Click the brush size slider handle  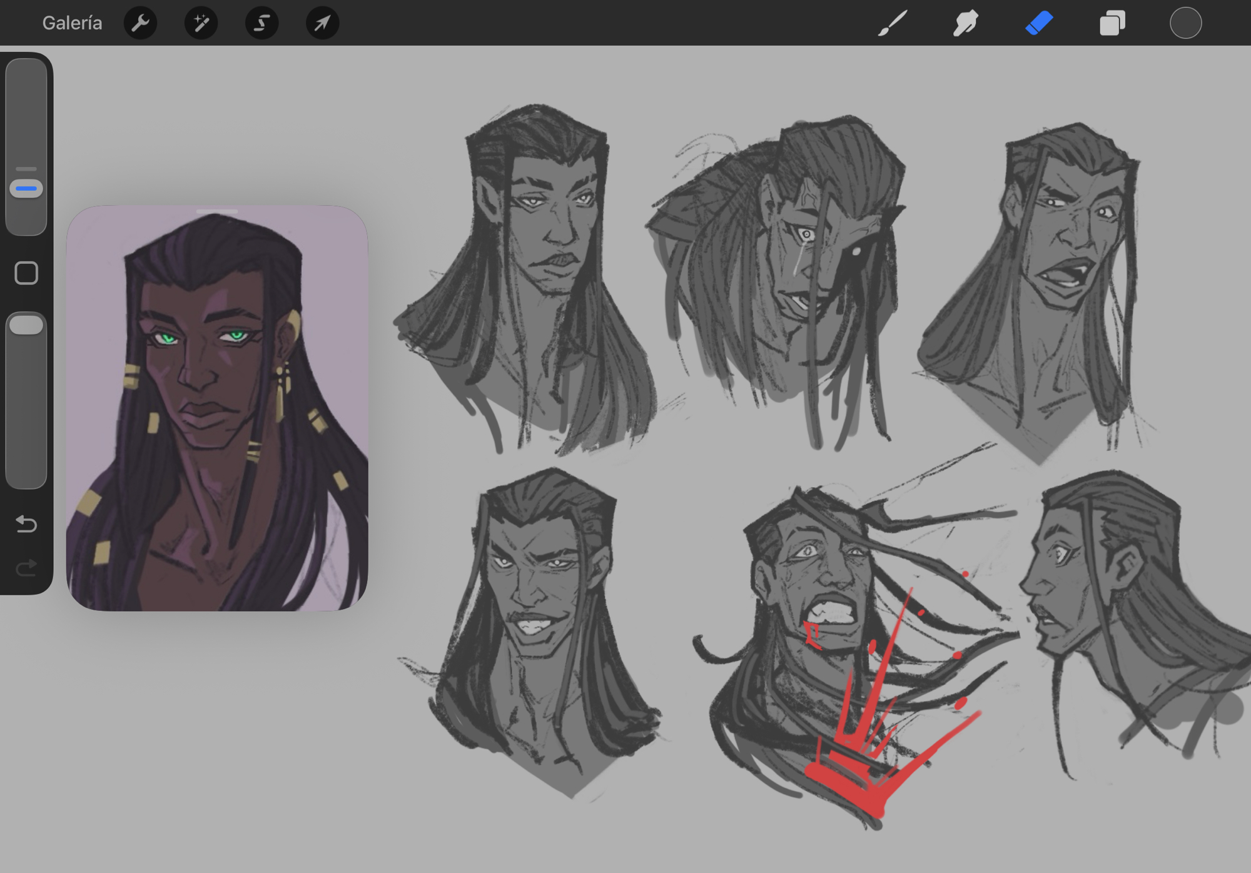(26, 188)
